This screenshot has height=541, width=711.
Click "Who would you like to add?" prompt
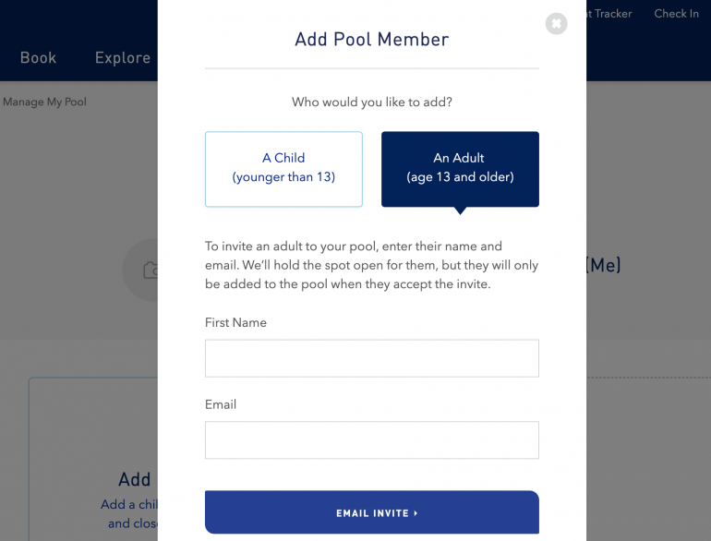click(371, 102)
